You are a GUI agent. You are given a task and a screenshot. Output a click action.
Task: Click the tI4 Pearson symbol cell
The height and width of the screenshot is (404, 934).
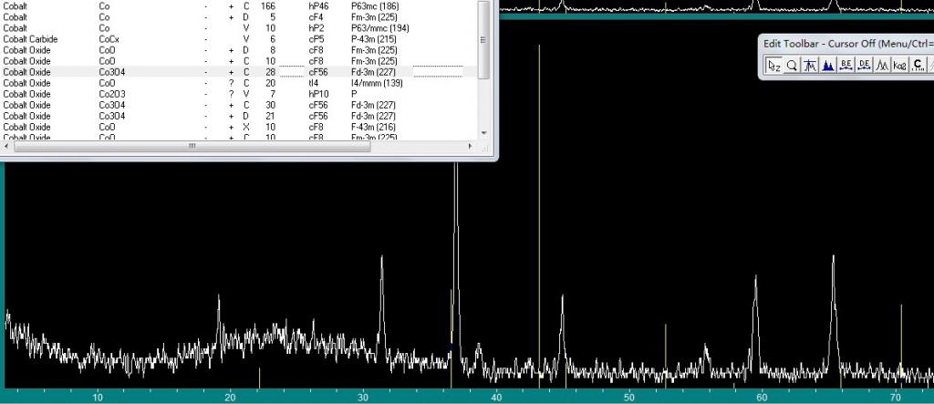pyautogui.click(x=314, y=83)
